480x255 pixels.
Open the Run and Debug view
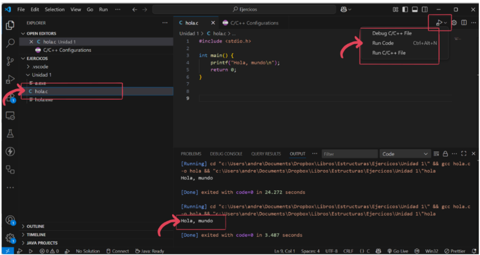[10, 80]
